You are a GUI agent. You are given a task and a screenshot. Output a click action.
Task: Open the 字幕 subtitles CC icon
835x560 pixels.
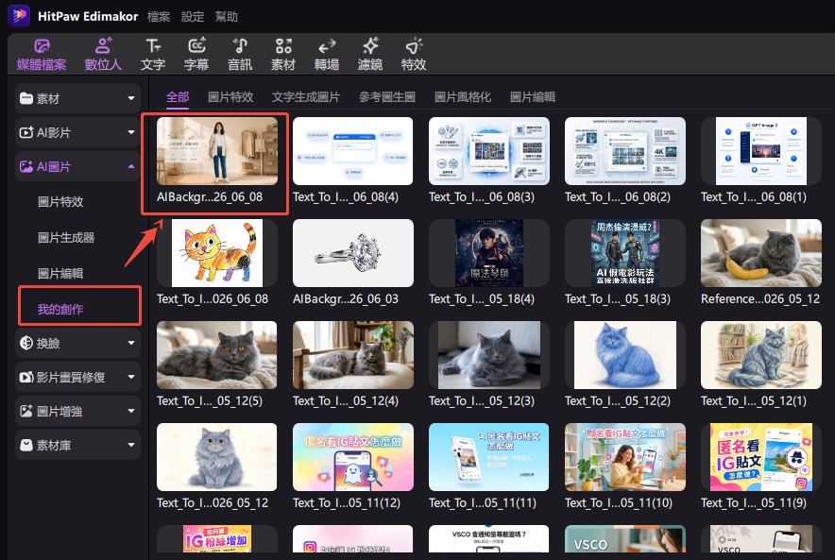196,45
